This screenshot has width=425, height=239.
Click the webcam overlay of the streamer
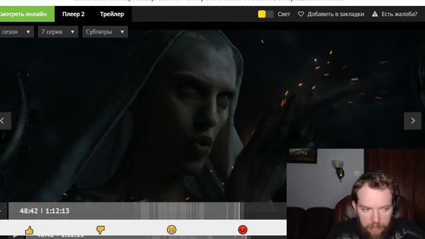click(356, 194)
